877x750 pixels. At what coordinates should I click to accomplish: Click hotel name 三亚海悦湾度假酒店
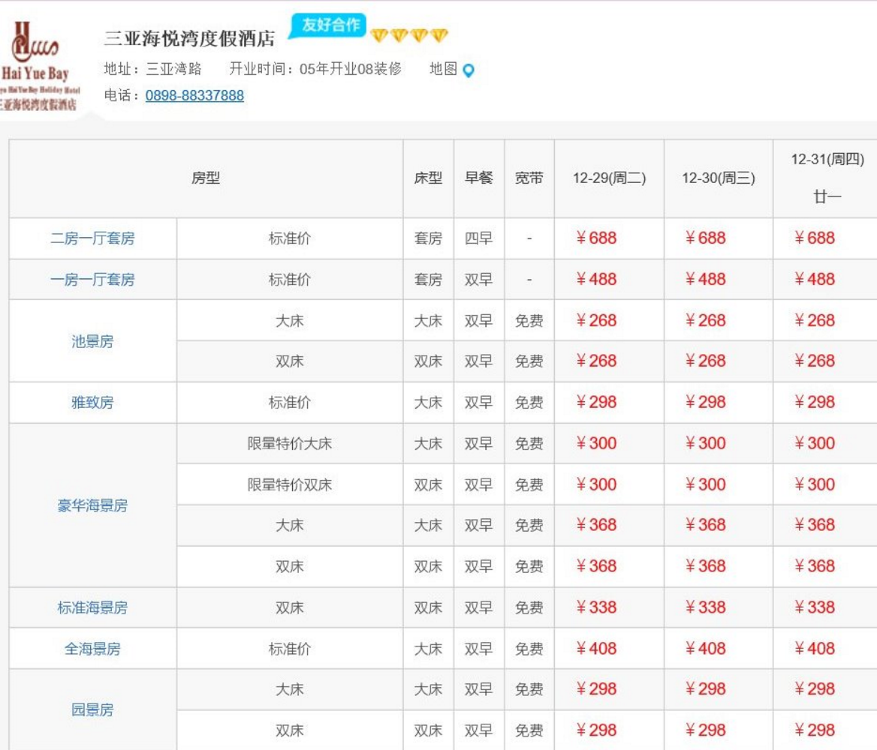[190, 38]
